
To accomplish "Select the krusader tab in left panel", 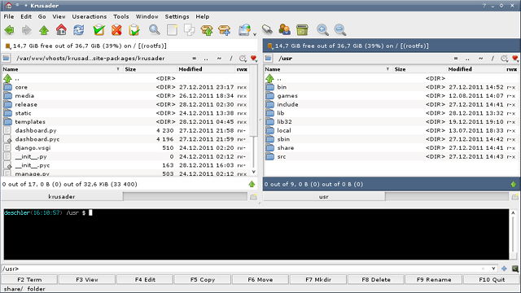I will 62,197.
